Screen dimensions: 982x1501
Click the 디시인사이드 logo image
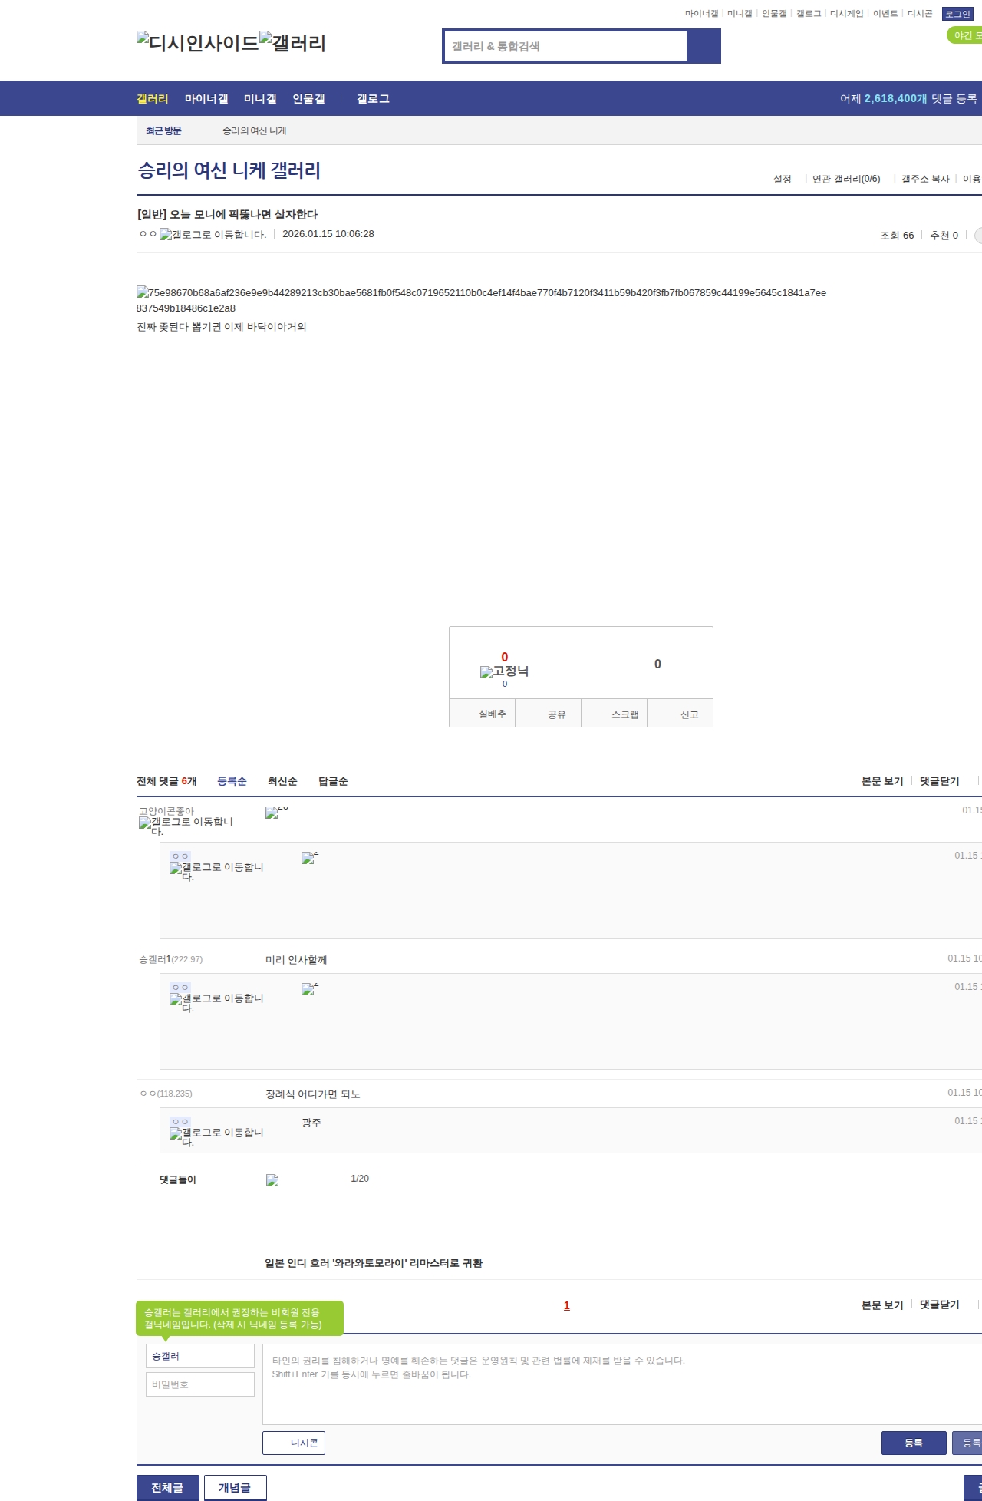(198, 43)
